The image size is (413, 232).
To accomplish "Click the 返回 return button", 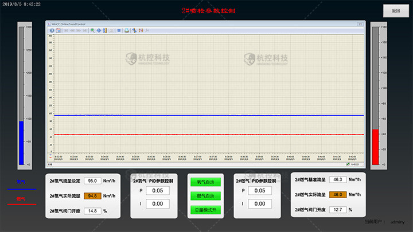I will [x=395, y=11].
